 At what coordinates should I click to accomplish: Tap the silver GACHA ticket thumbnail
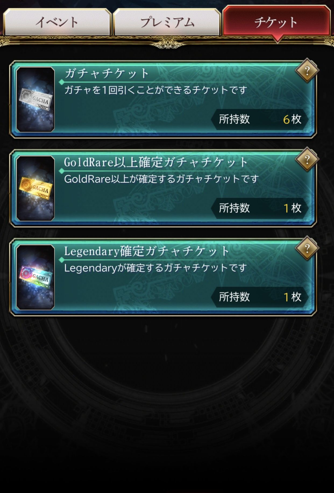(x=35, y=99)
